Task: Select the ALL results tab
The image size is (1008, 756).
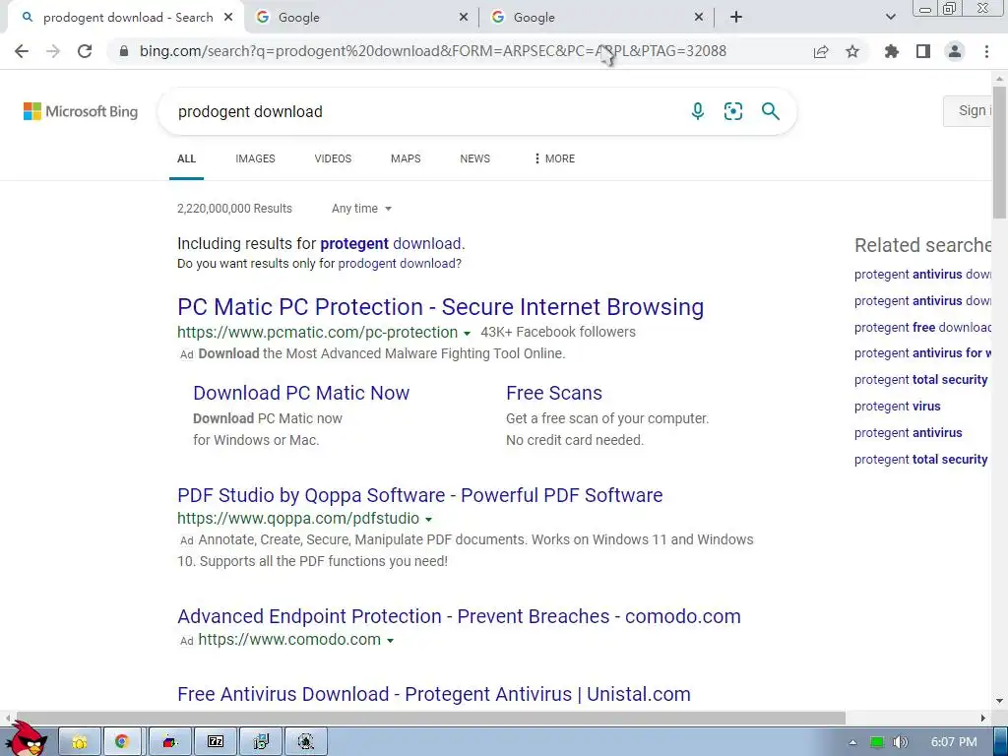Action: [186, 158]
